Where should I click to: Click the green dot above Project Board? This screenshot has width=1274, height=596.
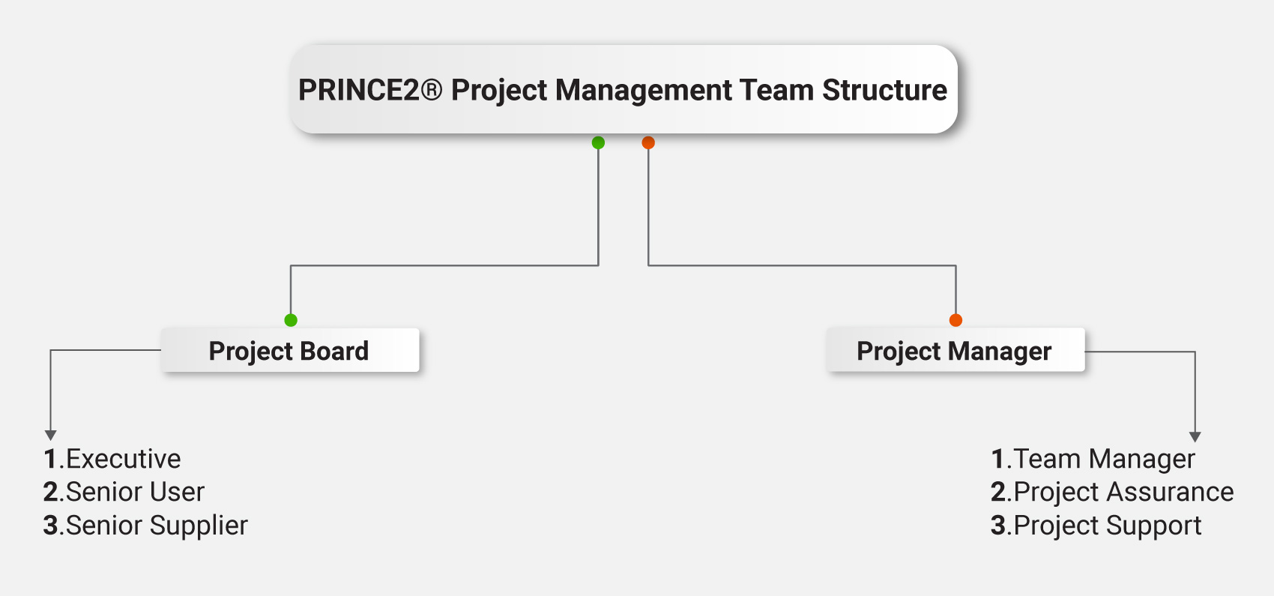click(291, 320)
